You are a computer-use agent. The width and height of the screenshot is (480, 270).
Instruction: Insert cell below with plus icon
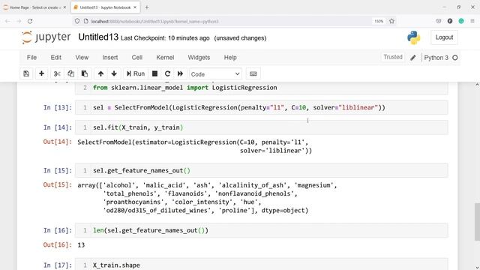(42, 73)
